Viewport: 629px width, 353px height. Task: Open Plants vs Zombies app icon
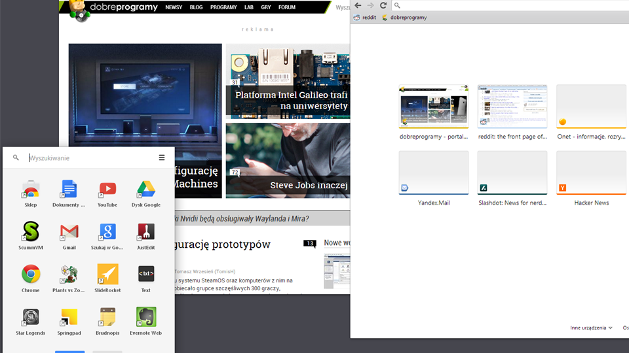(69, 275)
